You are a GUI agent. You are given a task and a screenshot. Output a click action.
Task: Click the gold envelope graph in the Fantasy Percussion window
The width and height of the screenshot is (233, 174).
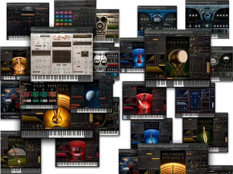click(155, 70)
